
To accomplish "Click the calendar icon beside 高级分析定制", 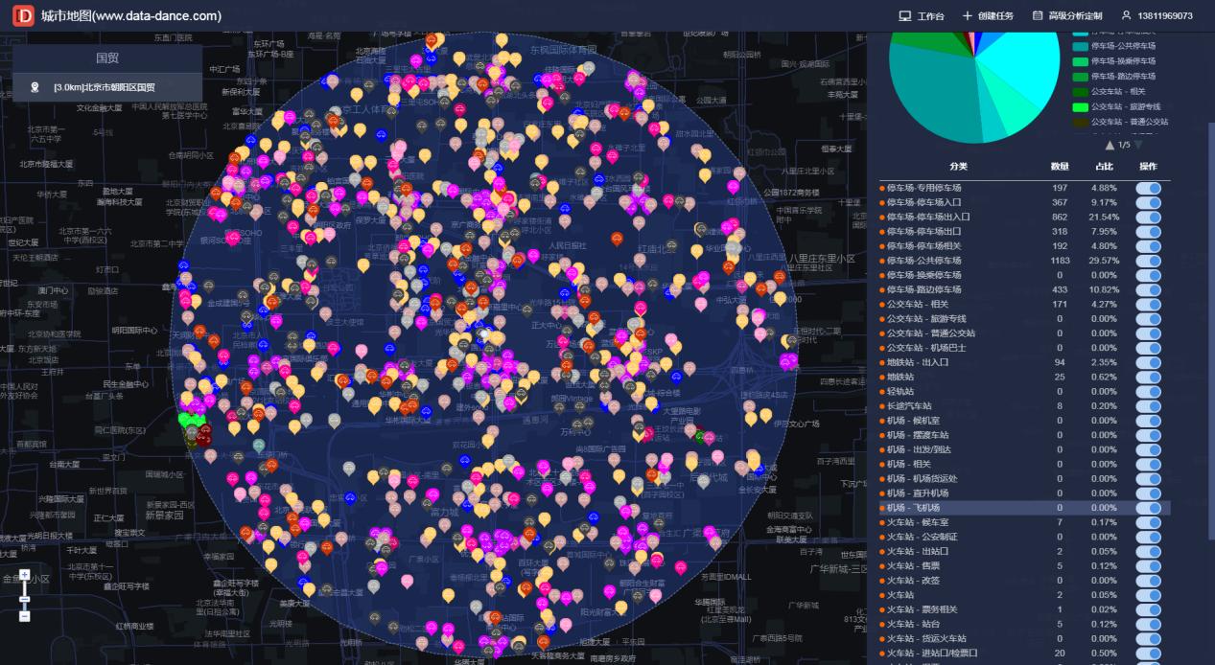I will click(x=1038, y=16).
